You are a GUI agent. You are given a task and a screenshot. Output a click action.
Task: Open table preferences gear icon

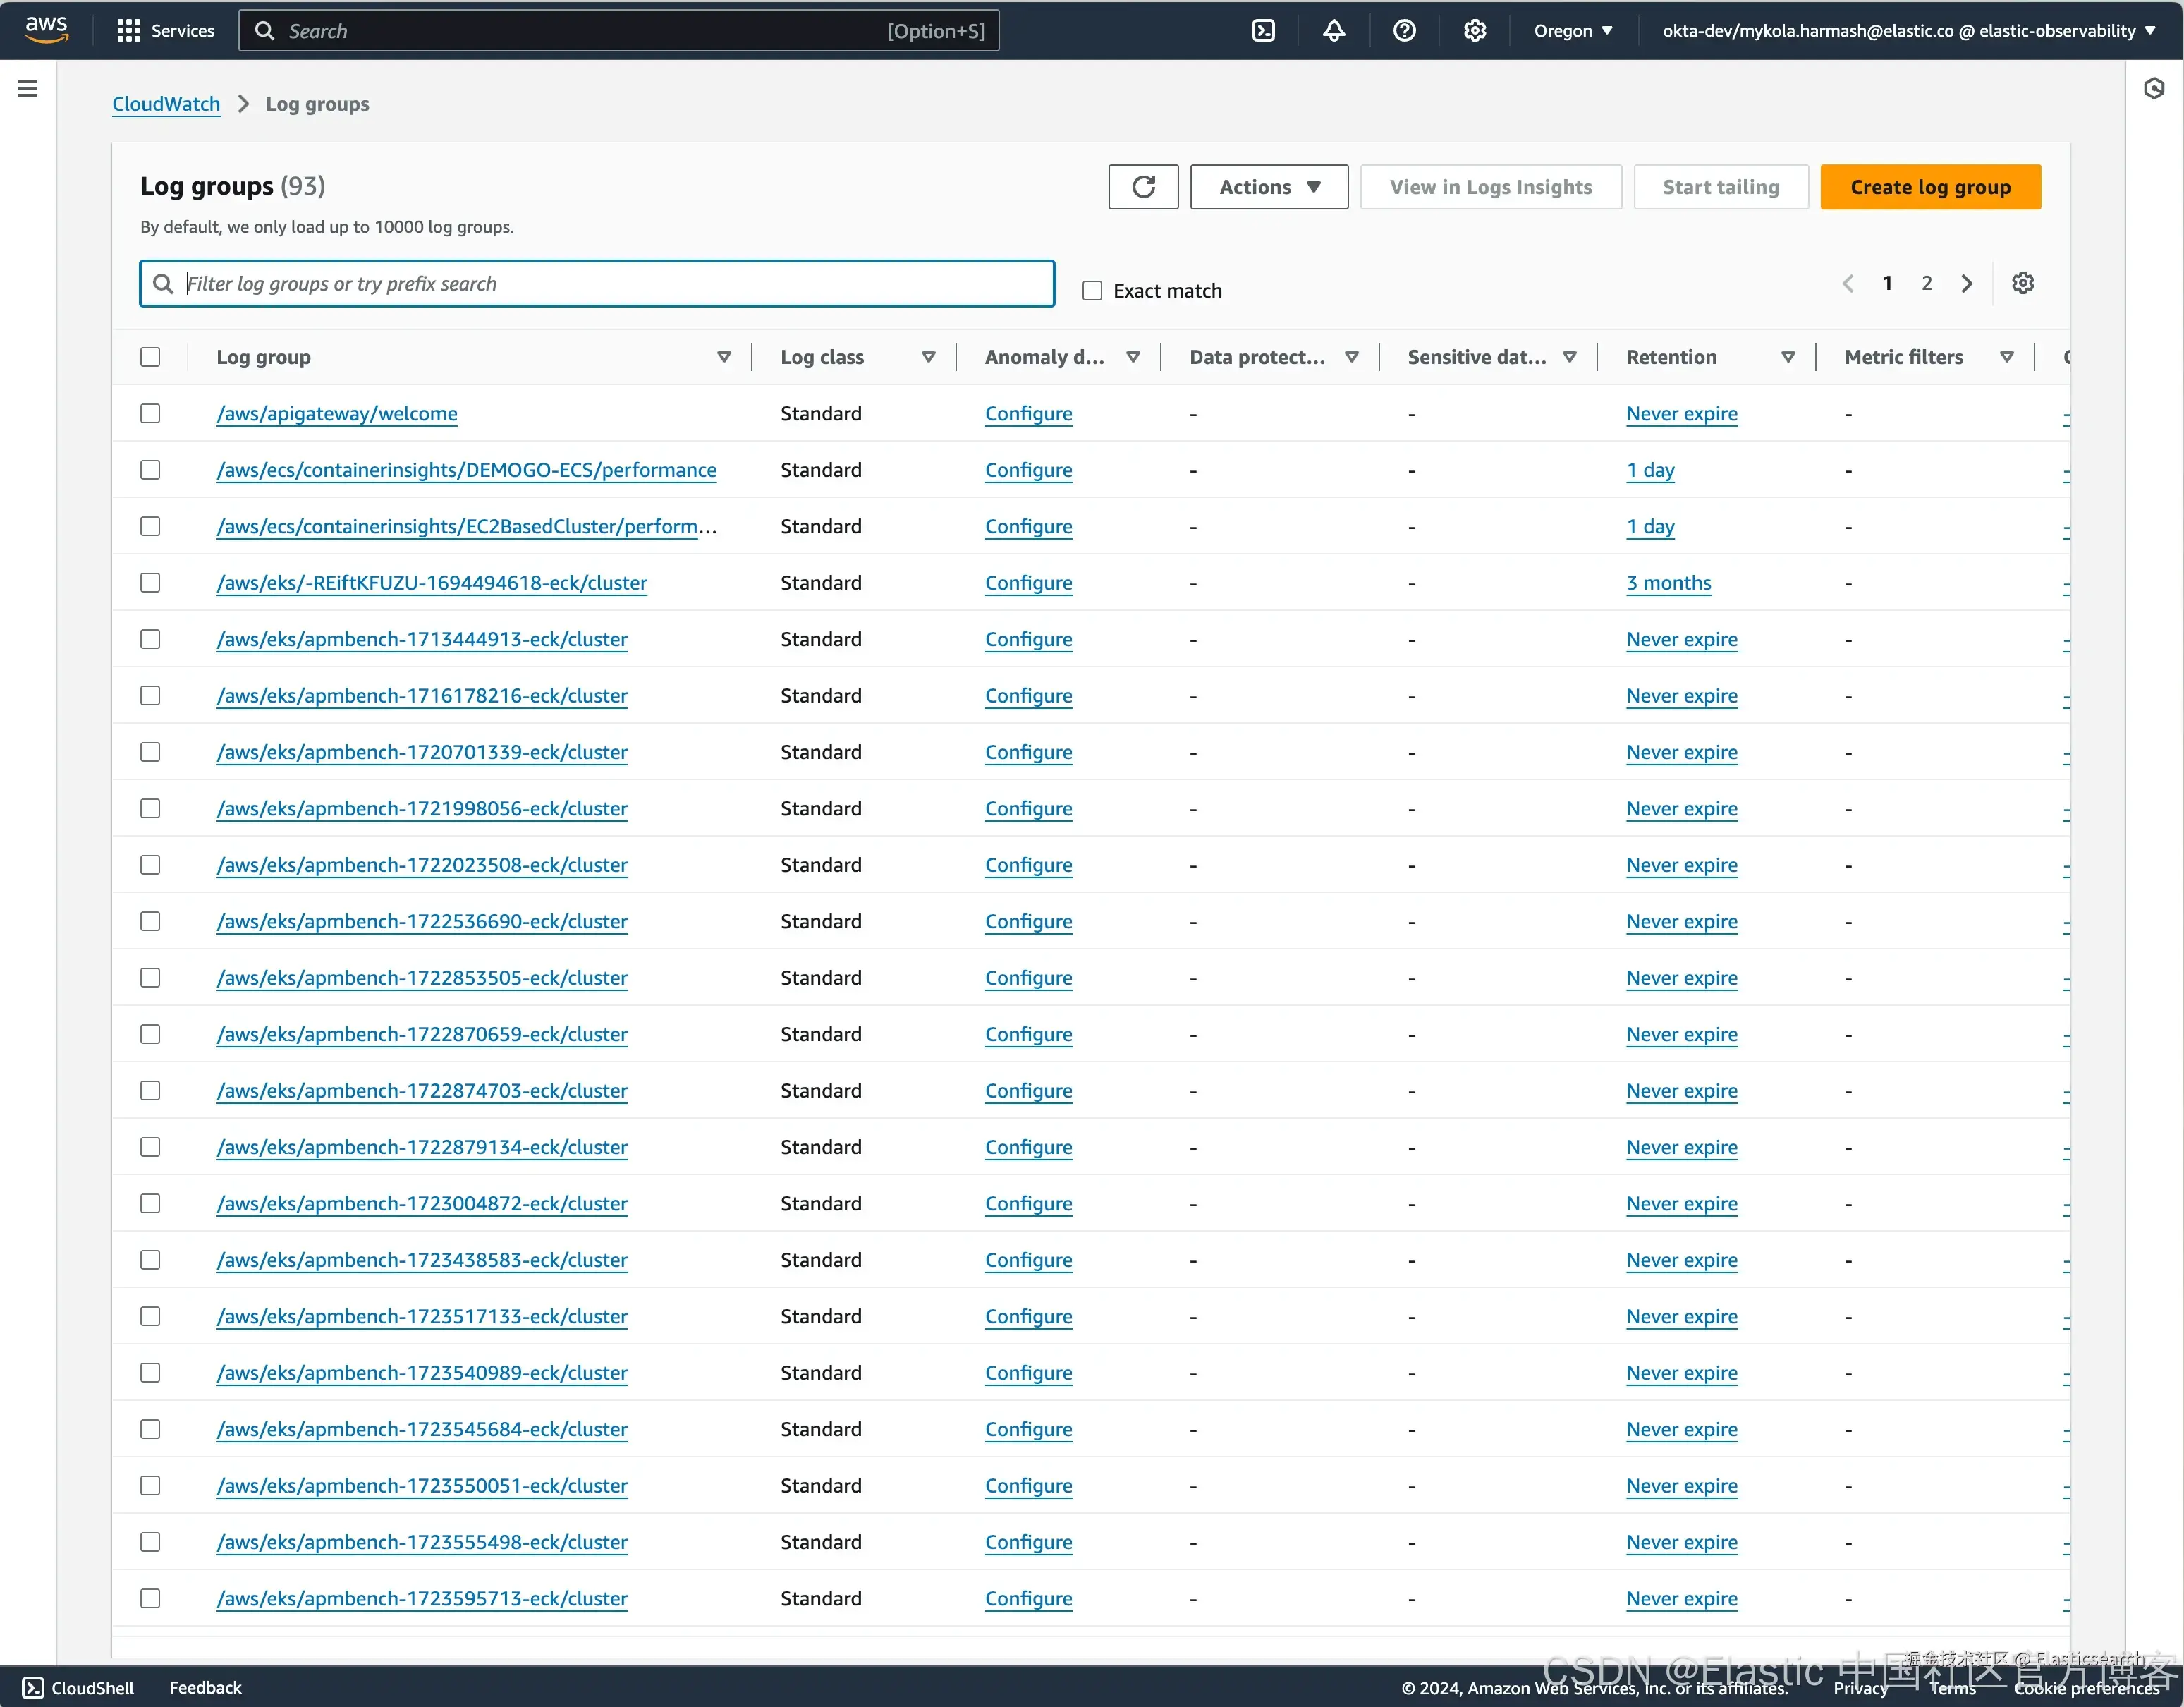click(2022, 283)
